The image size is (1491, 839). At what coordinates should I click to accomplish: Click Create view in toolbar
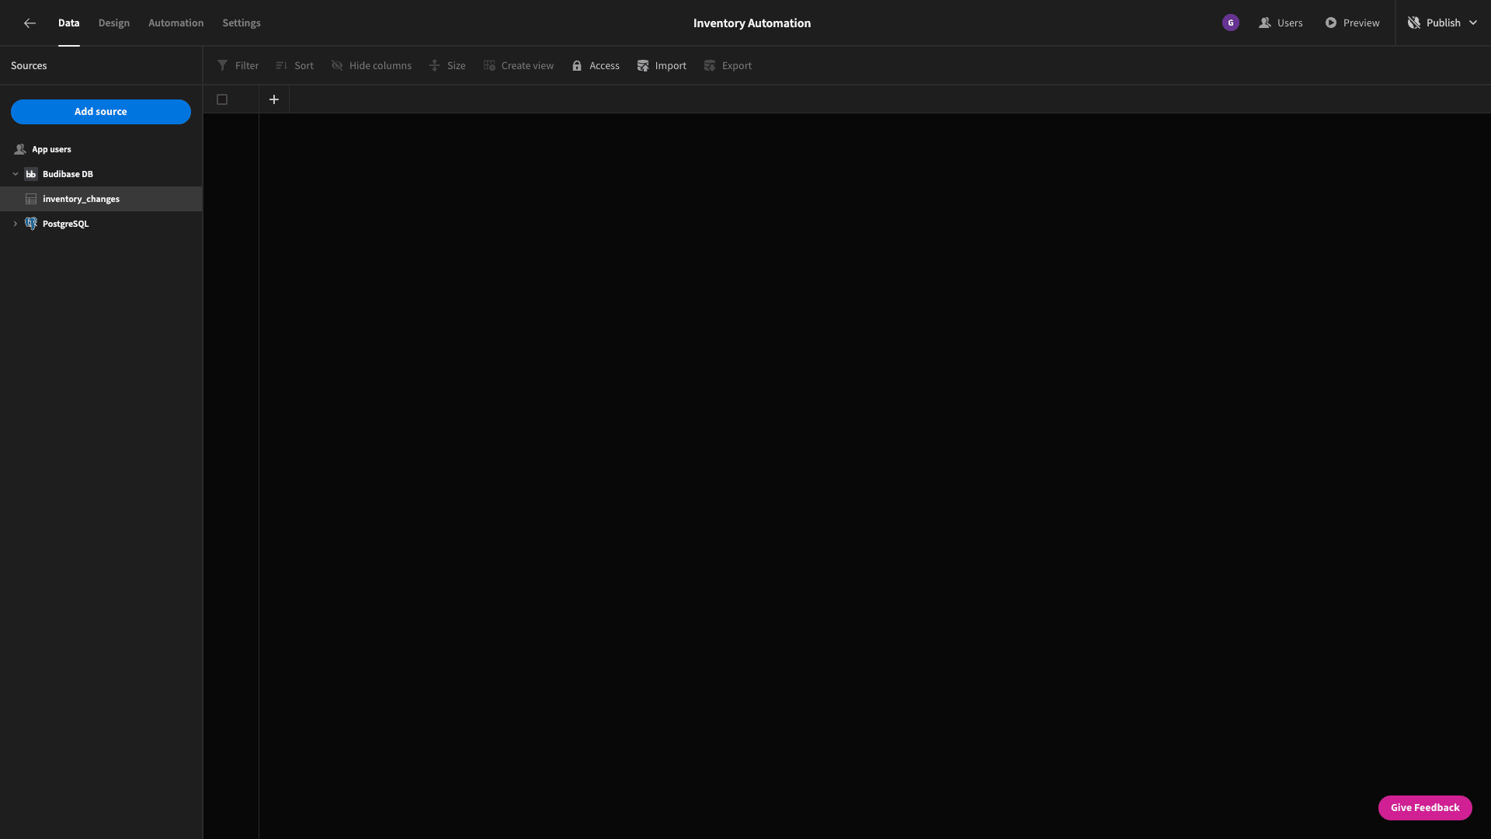click(518, 66)
